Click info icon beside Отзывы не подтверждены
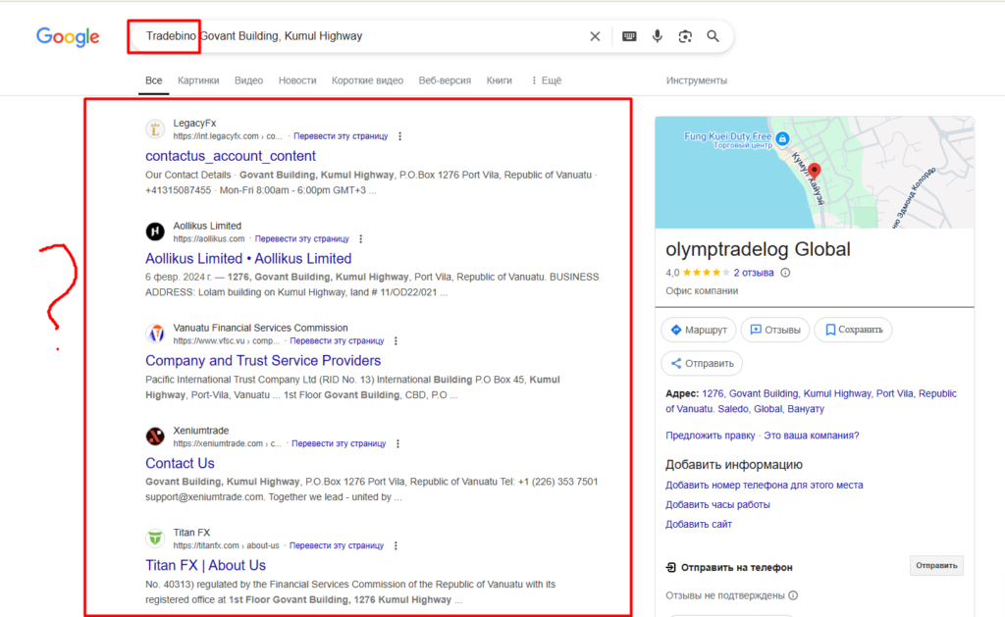Image resolution: width=1005 pixels, height=617 pixels. [x=793, y=595]
